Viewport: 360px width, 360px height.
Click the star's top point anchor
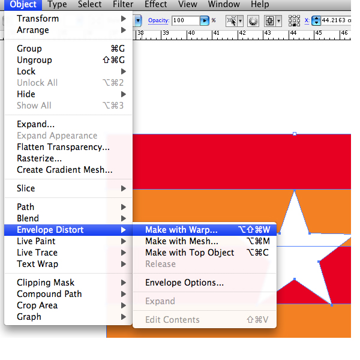pyautogui.click(x=295, y=190)
